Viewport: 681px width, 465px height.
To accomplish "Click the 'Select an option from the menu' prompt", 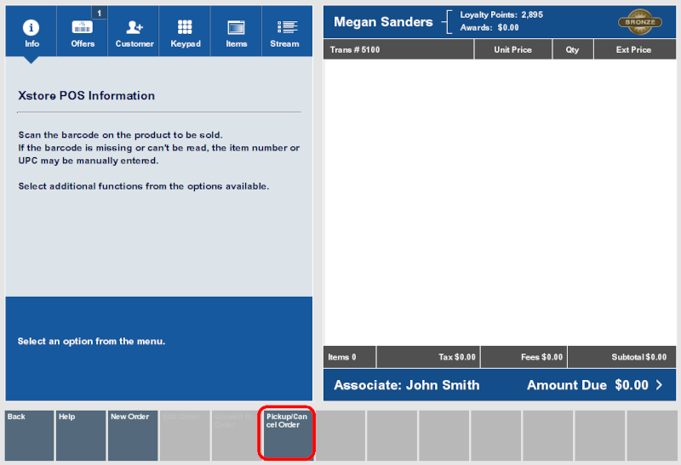I will 91,341.
